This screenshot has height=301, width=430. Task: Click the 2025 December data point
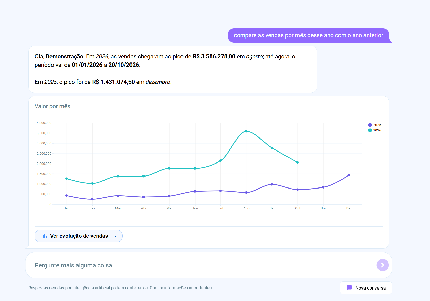point(349,175)
